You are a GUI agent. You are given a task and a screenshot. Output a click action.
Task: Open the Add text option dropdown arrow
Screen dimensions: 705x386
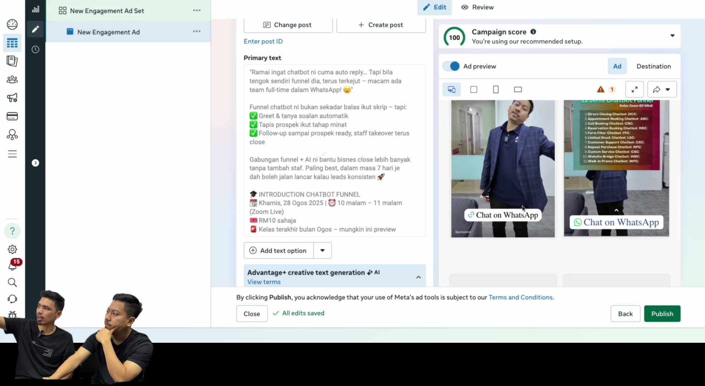pyautogui.click(x=322, y=251)
